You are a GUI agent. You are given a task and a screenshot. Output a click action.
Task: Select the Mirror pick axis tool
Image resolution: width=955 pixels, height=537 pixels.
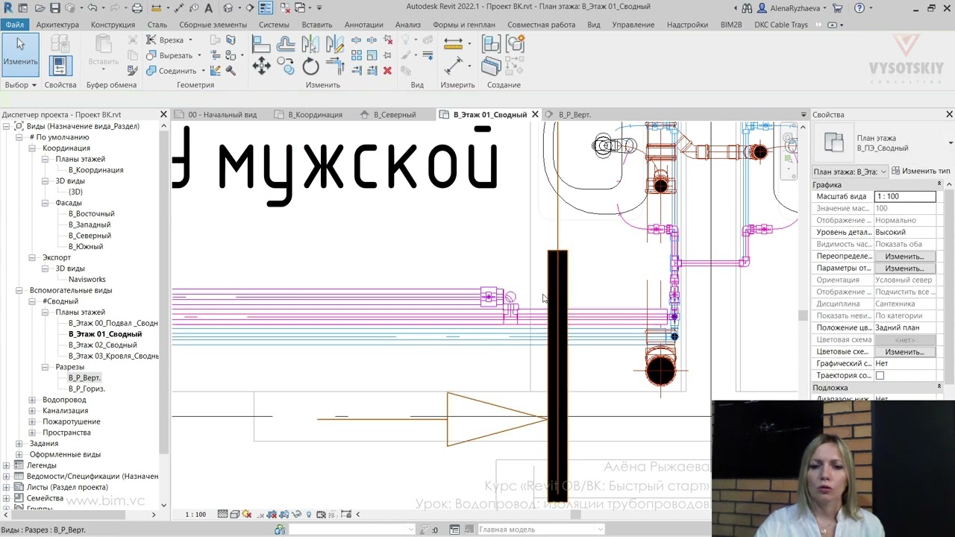(310, 44)
